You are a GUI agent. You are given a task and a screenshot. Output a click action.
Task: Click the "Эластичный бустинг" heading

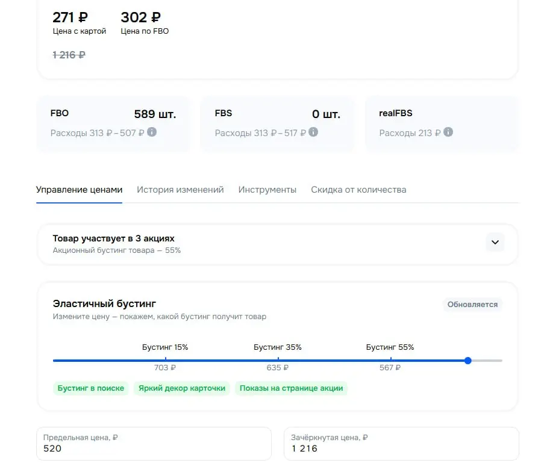click(104, 303)
